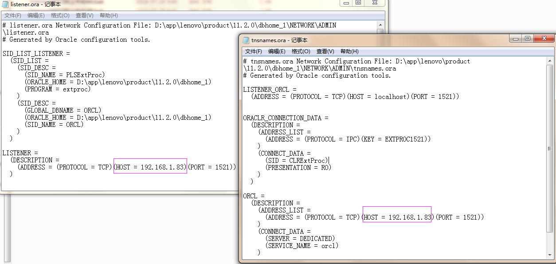Click scroll up arrow in tnsnames.ora window
Image resolution: width=556 pixels, height=264 pixels.
[550, 61]
